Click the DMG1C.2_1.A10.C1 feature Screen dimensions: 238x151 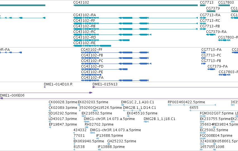pos(138,102)
